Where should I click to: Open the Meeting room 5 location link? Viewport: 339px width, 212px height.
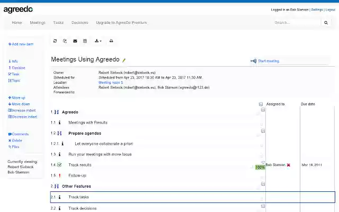tap(111, 83)
